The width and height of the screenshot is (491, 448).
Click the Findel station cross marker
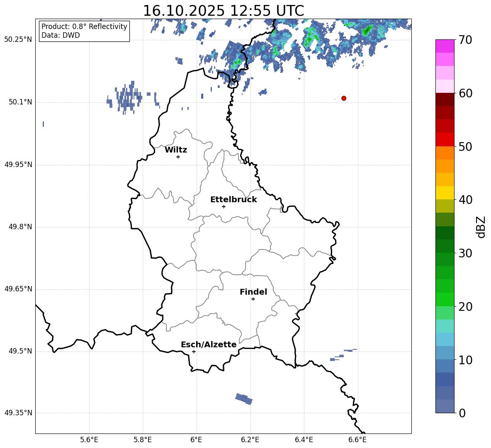coord(253,299)
